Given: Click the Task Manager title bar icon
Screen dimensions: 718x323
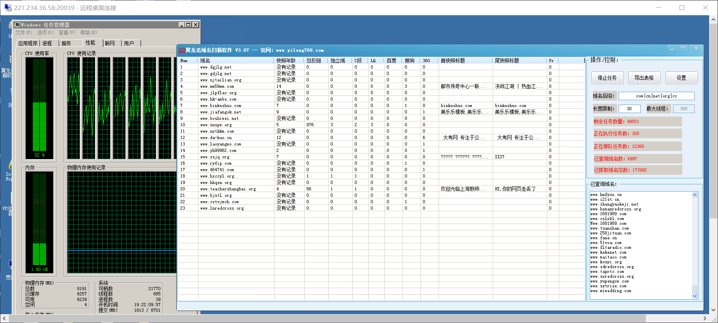Looking at the screenshot, I should tap(17, 25).
